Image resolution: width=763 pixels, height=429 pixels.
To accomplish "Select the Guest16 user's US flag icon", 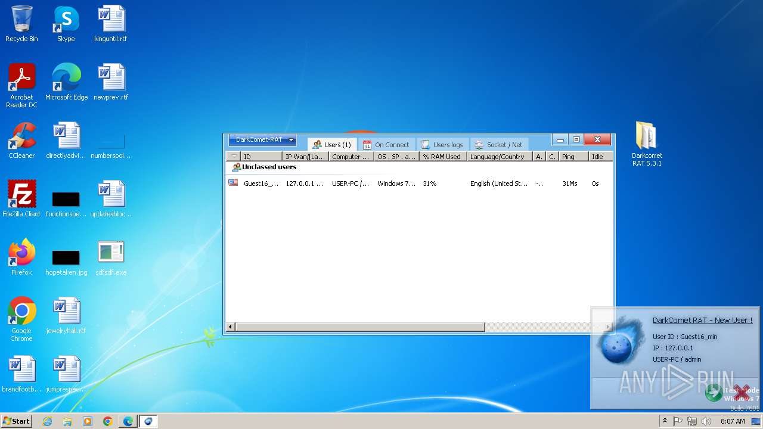I will click(x=233, y=183).
